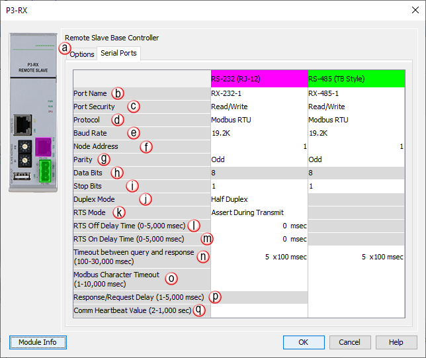Open the RS-232 Protocol Modbus RTU dropdown
The width and height of the screenshot is (426, 358).
[259, 120]
